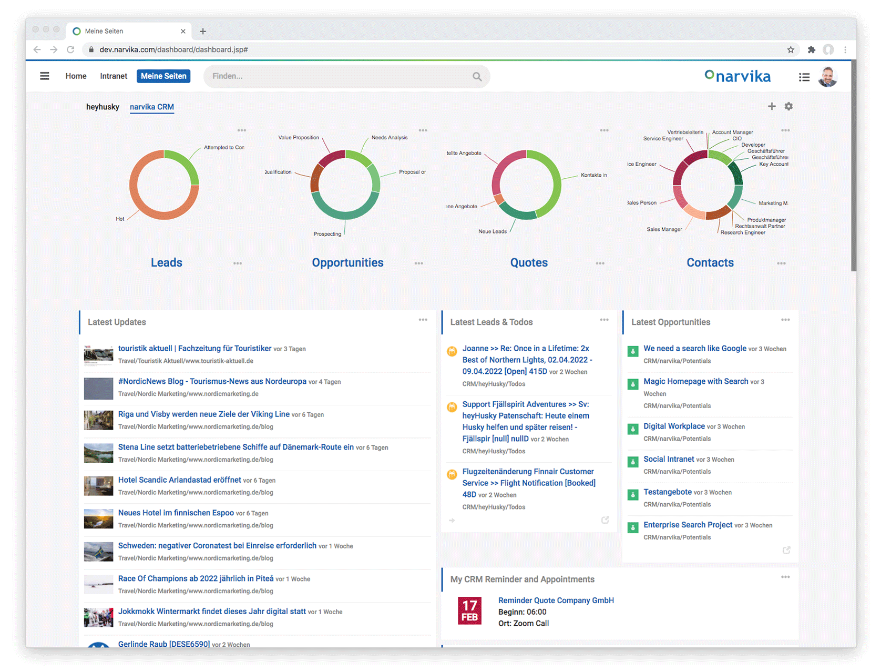Click orange todo icon beside Support Fjällspirit entry
The height and width of the screenshot is (672, 891).
coord(452,407)
